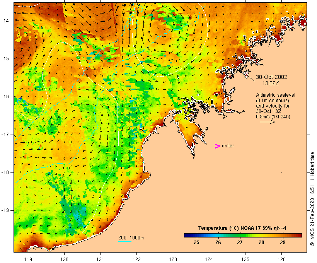This screenshot has width=317, height=263.
Task: Click the '30-Oct-2002' date text
Action: point(271,77)
